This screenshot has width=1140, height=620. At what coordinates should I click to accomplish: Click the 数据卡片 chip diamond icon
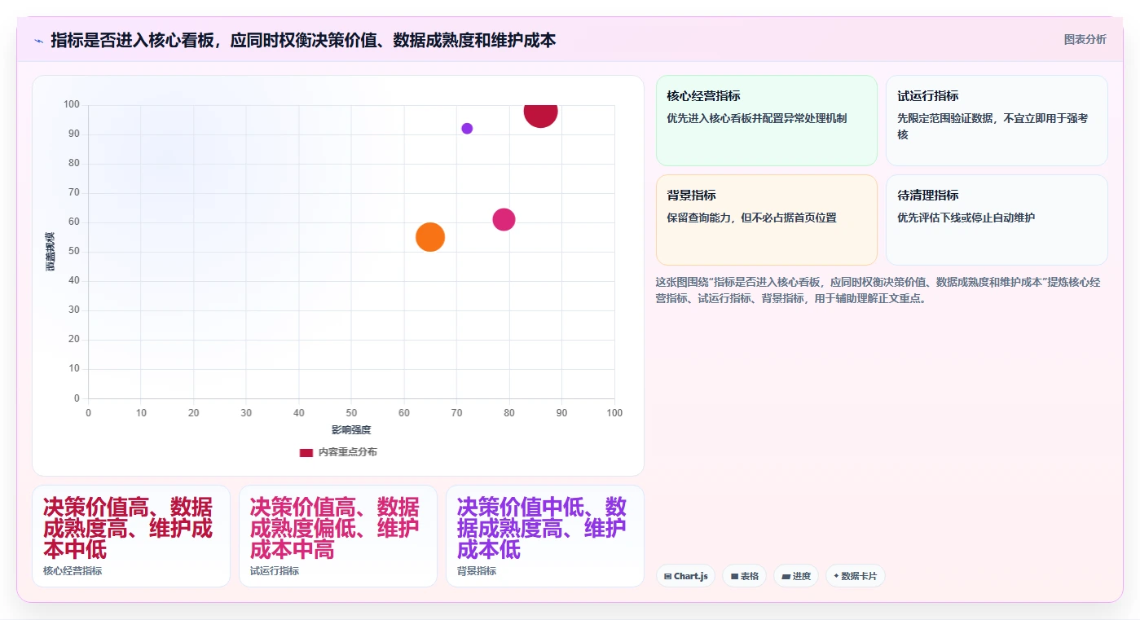tap(836, 576)
